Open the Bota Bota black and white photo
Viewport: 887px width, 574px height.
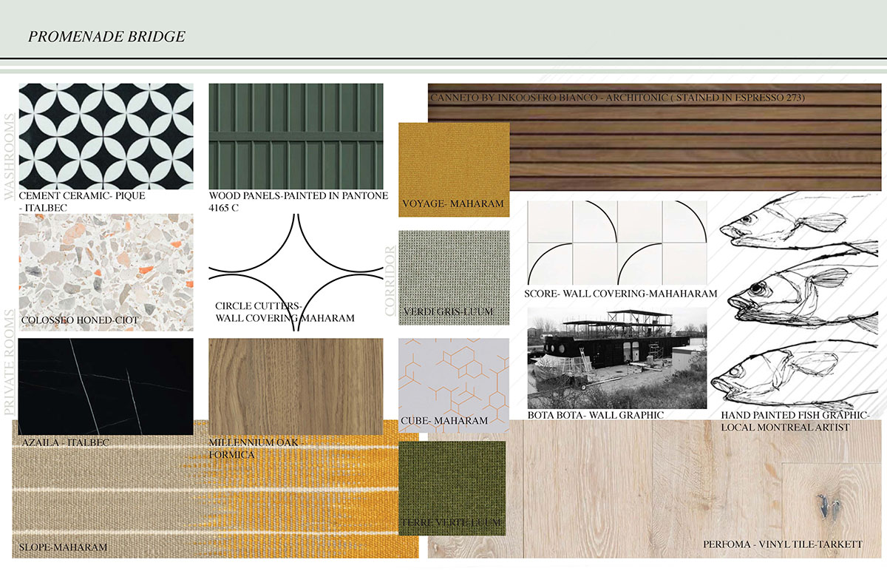pyautogui.click(x=617, y=357)
